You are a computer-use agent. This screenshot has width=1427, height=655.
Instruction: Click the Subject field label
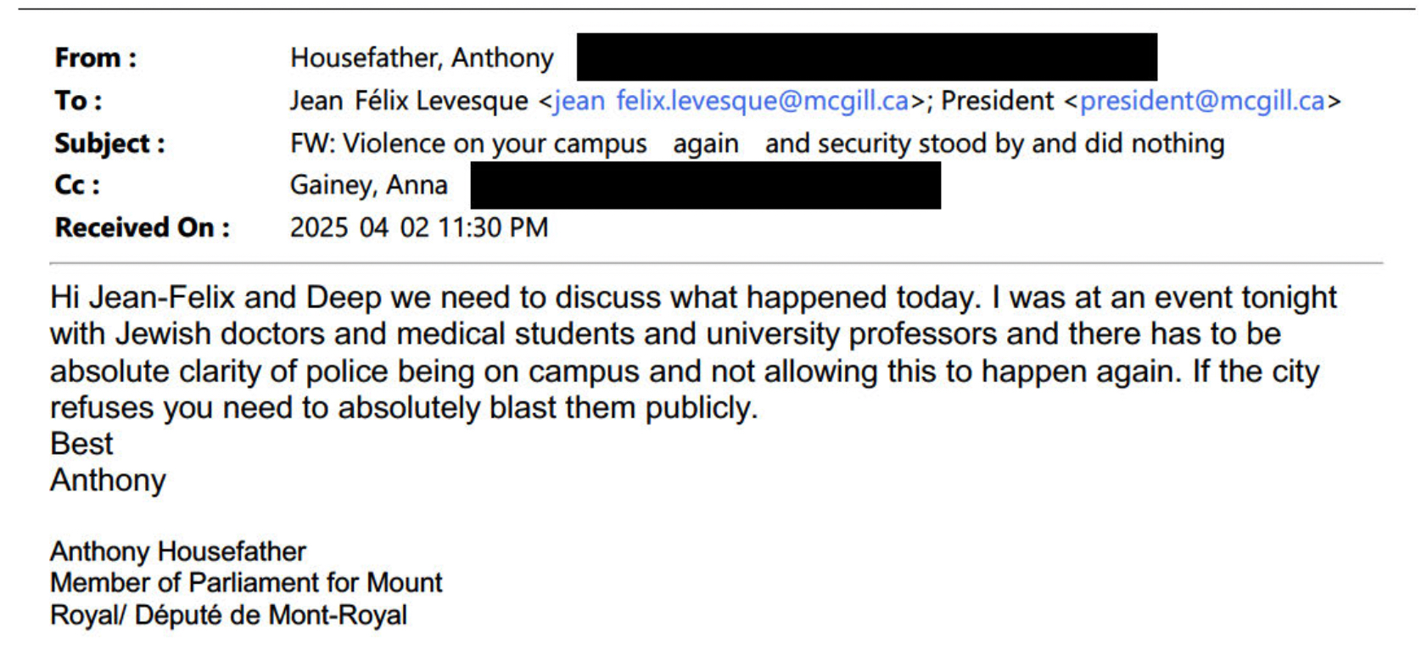pyautogui.click(x=109, y=143)
